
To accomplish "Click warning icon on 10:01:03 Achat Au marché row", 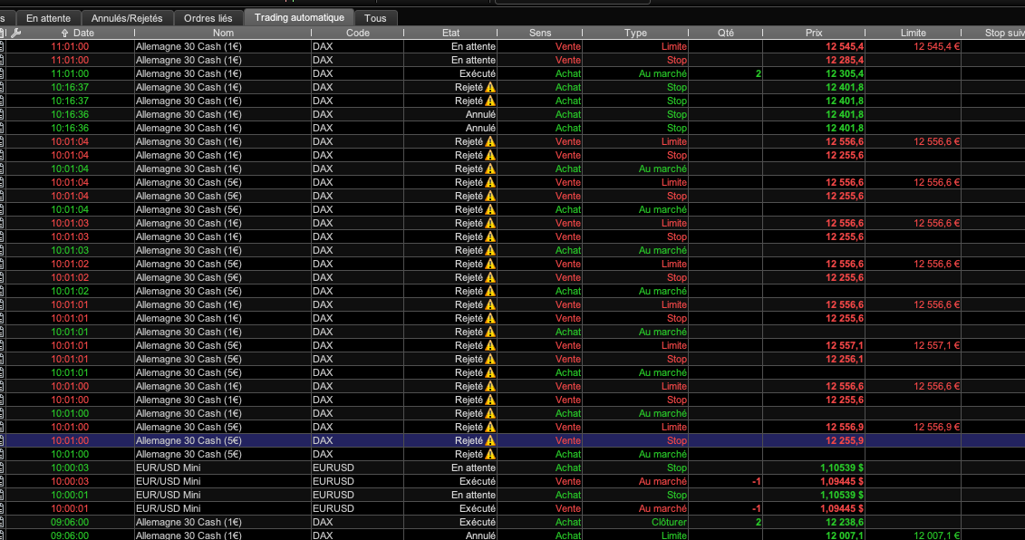I will [490, 250].
